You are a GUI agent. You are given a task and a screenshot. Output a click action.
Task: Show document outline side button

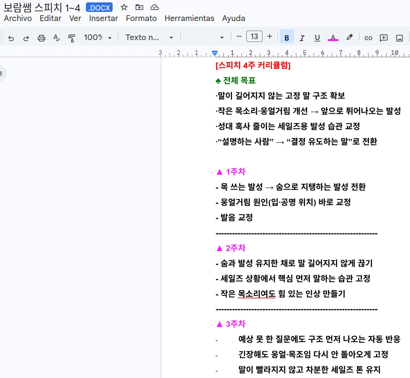2,73
